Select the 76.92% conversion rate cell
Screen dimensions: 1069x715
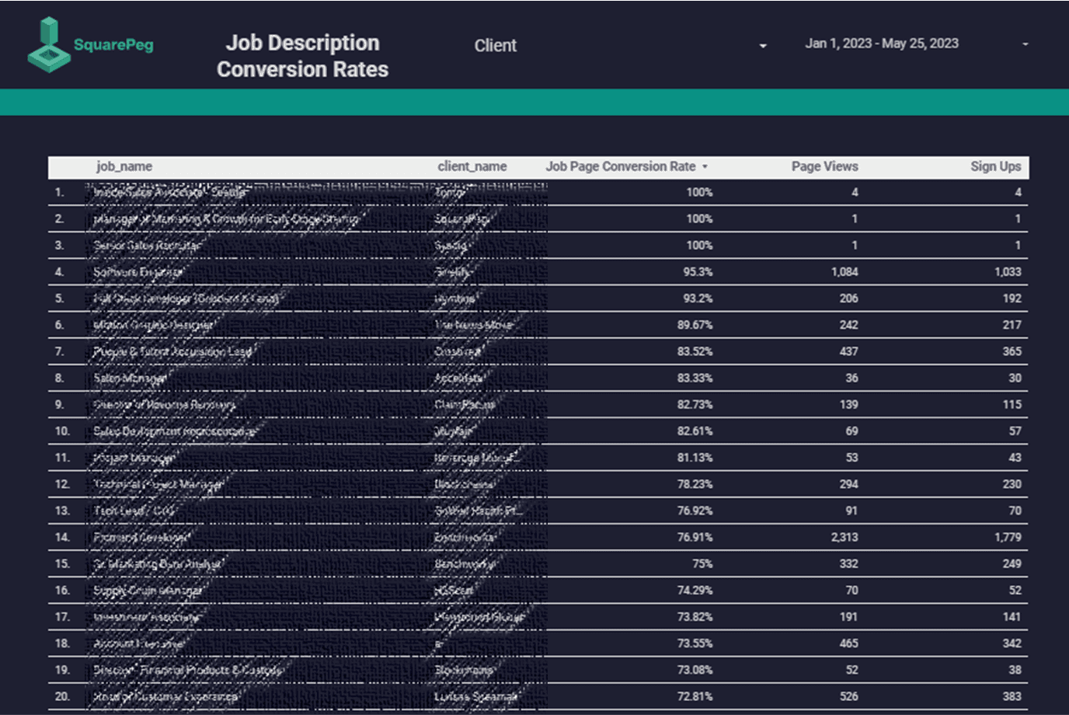coord(695,511)
